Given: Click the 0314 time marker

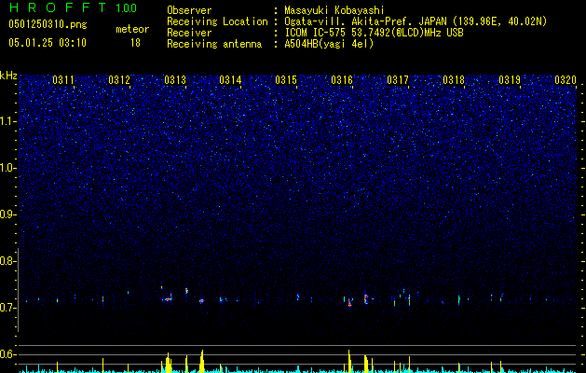Looking at the screenshot, I should [230, 80].
